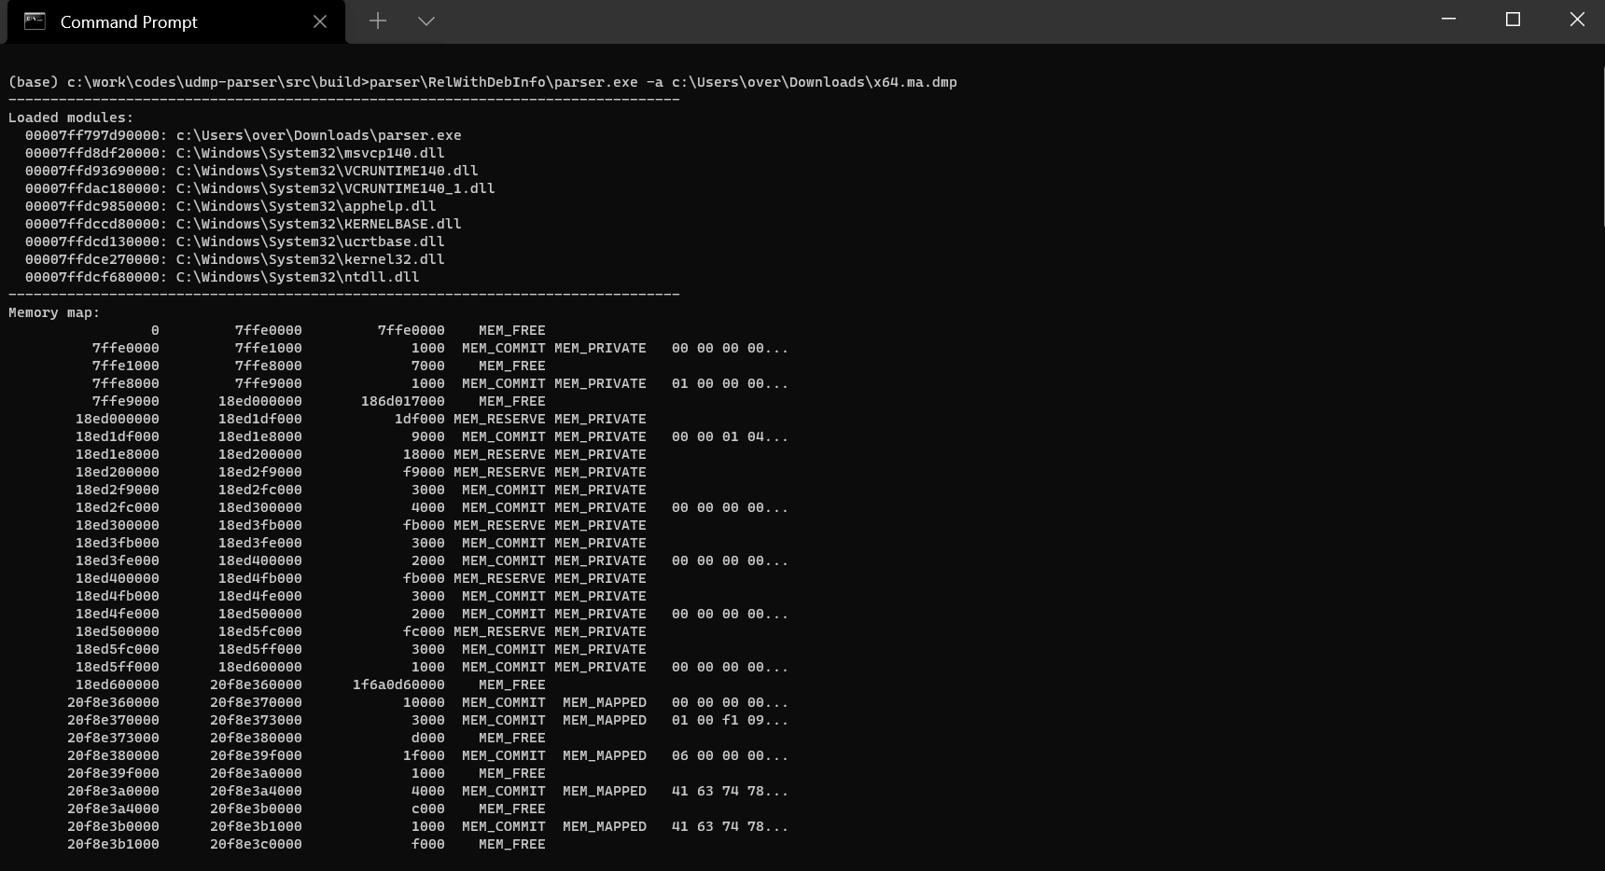Close the Command Prompt tab

[x=320, y=21]
